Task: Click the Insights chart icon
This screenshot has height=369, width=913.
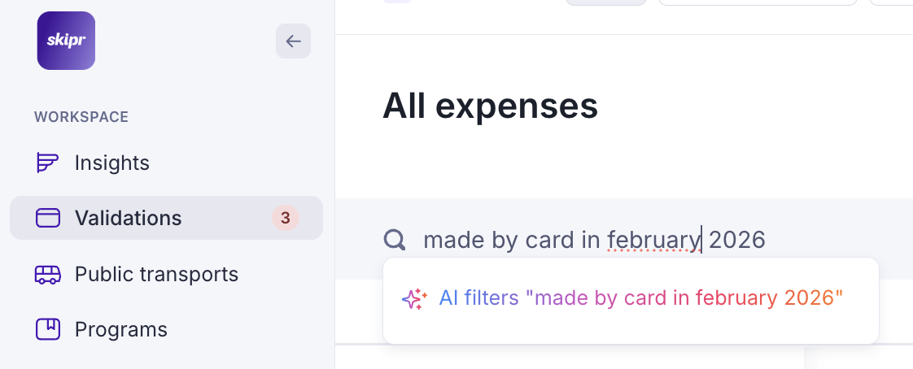Action: 48,163
